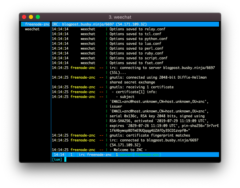Click the '[1]' buffer count in the status bar

click(x=71, y=155)
